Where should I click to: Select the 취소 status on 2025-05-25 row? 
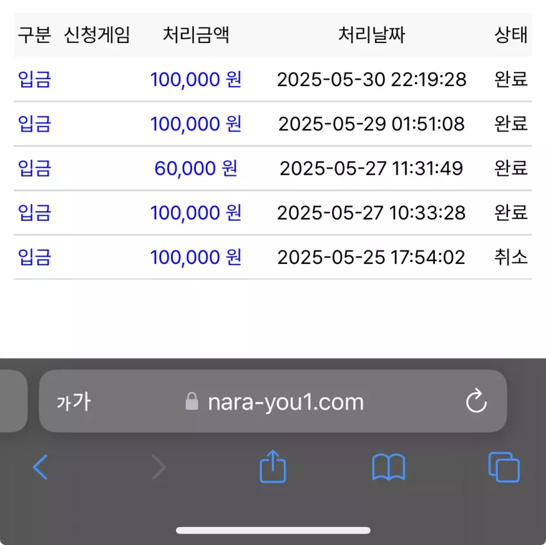511,257
